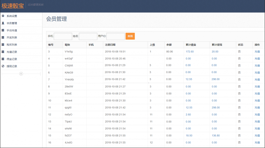Screen dimensions: 265x148
Task: Click the icon beside 佣金记录
Action: (3, 59)
